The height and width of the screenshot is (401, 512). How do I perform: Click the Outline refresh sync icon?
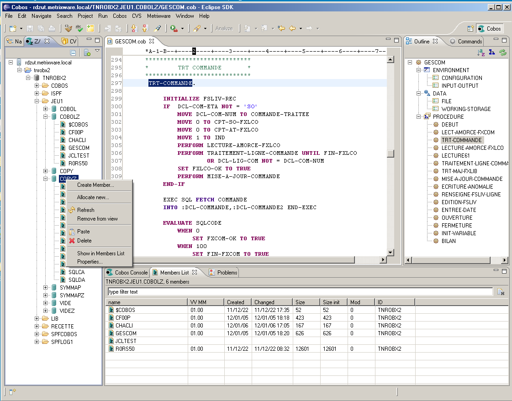point(503,52)
